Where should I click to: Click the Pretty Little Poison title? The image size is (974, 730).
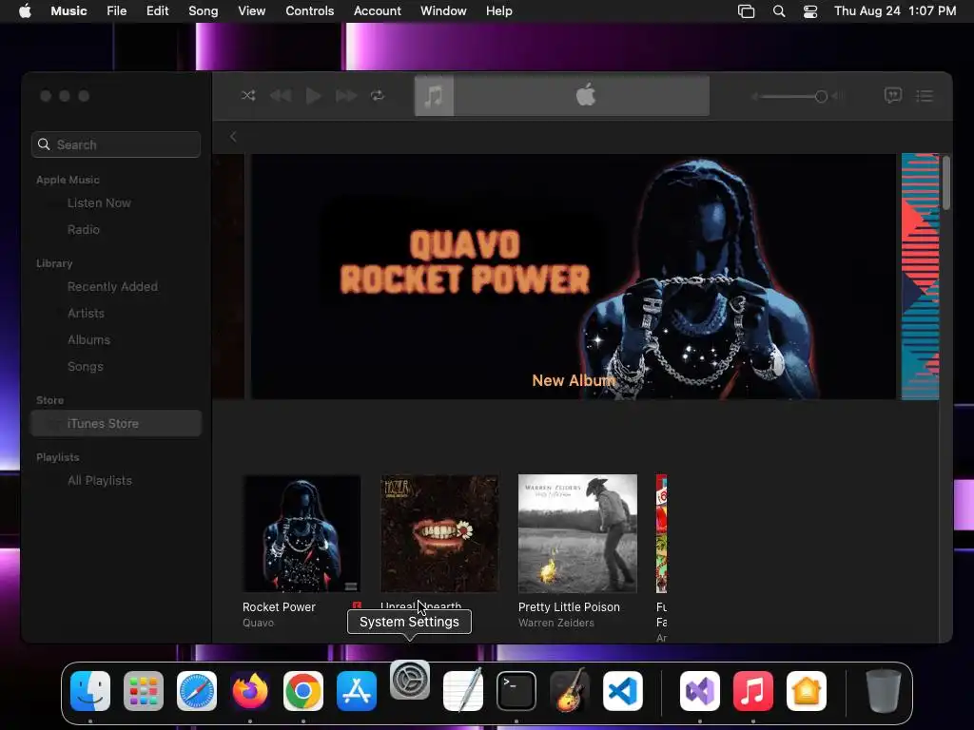coord(569,607)
